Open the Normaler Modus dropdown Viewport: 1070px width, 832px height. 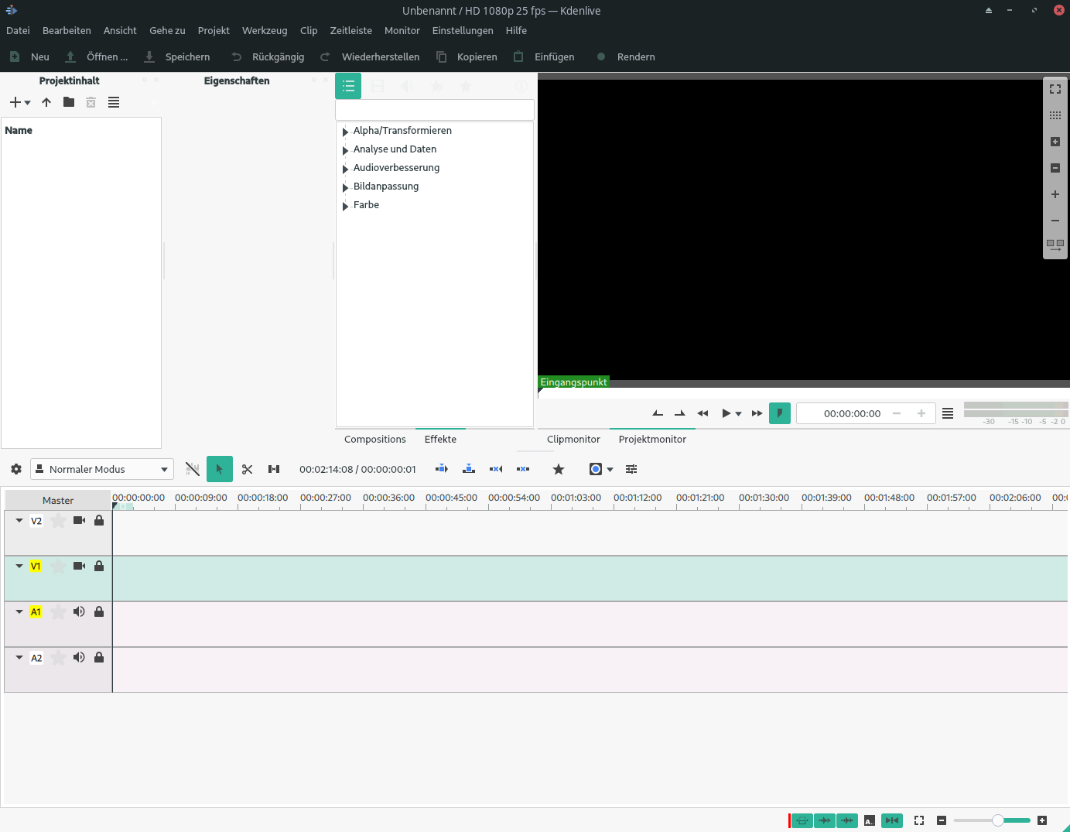click(102, 469)
